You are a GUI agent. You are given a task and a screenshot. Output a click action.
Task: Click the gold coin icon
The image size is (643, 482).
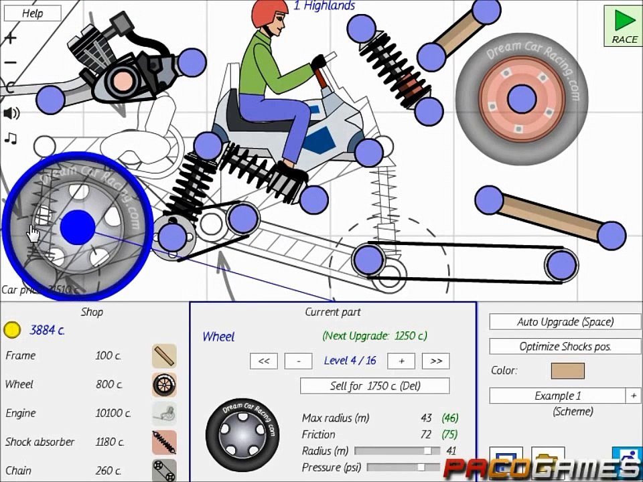pyautogui.click(x=12, y=330)
